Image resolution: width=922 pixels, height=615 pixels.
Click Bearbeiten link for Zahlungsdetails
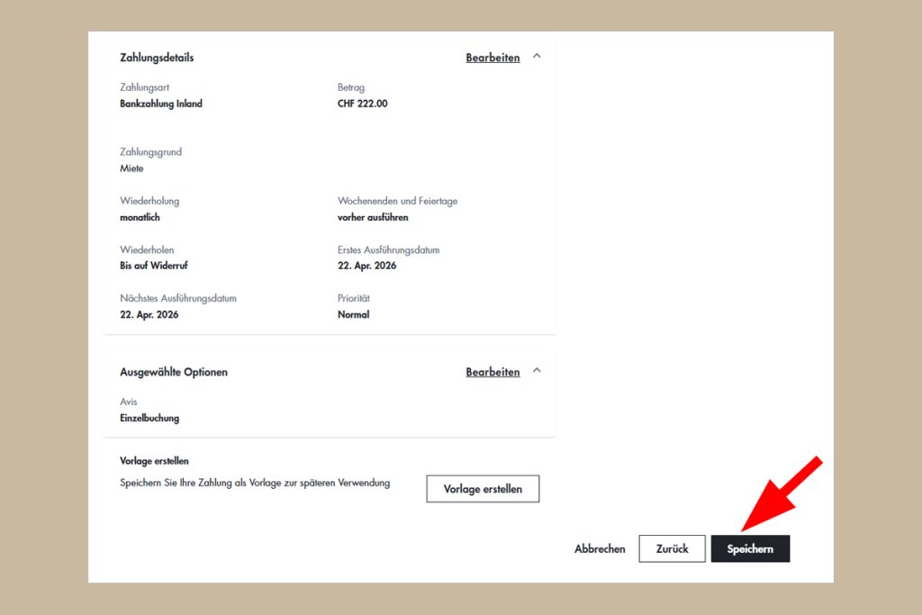pos(493,58)
